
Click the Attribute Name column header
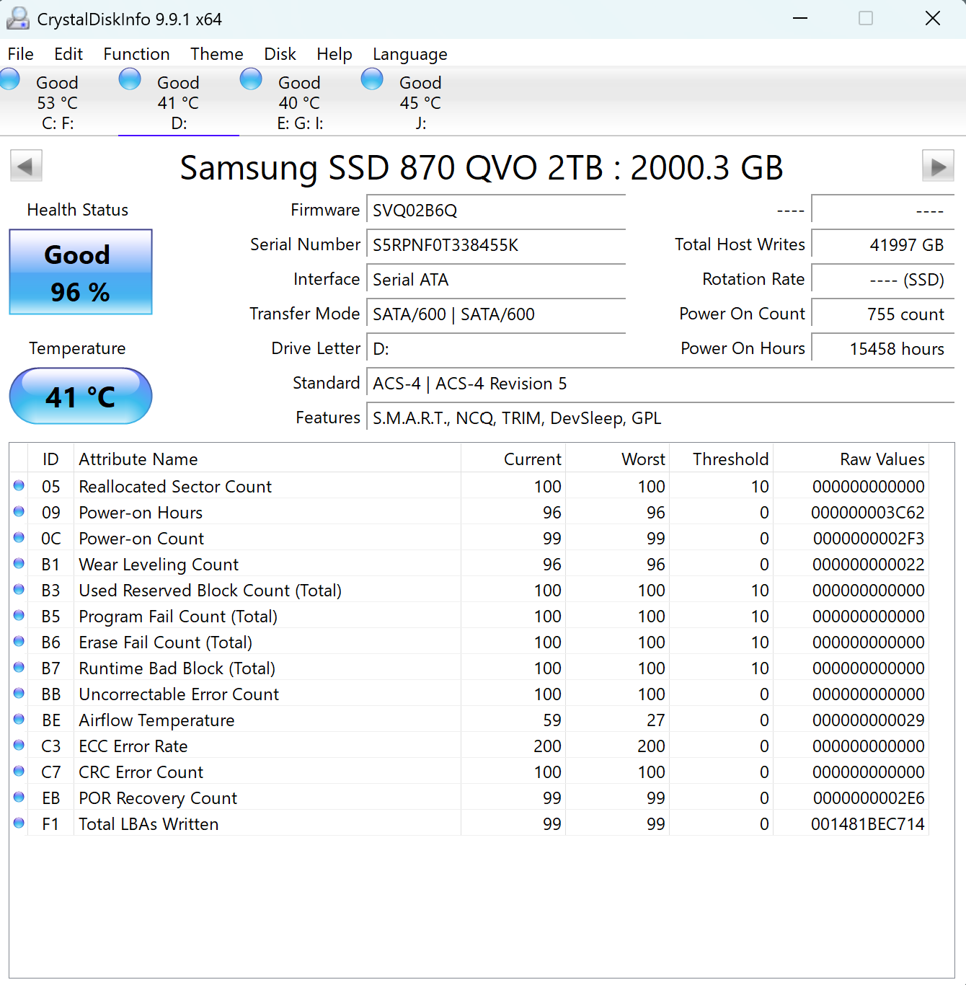(x=267, y=459)
